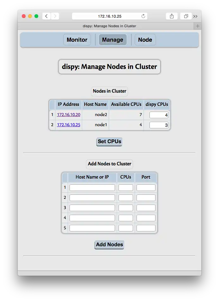Screen dimensions: 219x301
Task: Click Host Name or IP field row 5
Action: click(92, 228)
